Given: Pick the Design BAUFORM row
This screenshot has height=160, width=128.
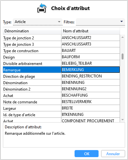Looking at the screenshot, I should pyautogui.click(x=61, y=57).
